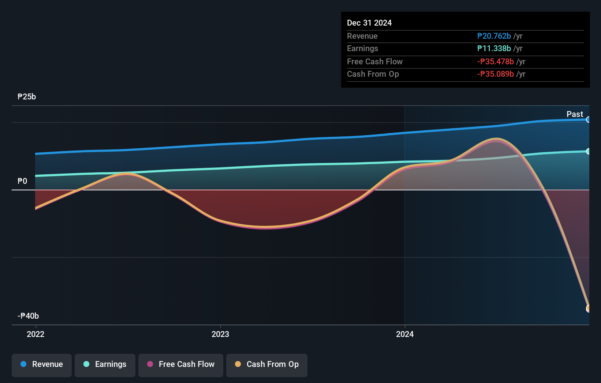This screenshot has width=601, height=383.
Task: Toggle the Earnings series legend button
Action: 105,365
